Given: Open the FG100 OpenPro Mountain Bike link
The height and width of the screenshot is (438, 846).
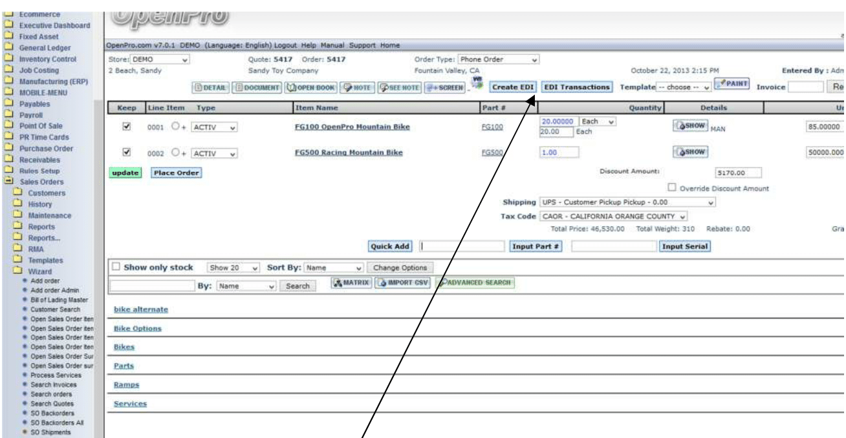Looking at the screenshot, I should click(x=352, y=127).
